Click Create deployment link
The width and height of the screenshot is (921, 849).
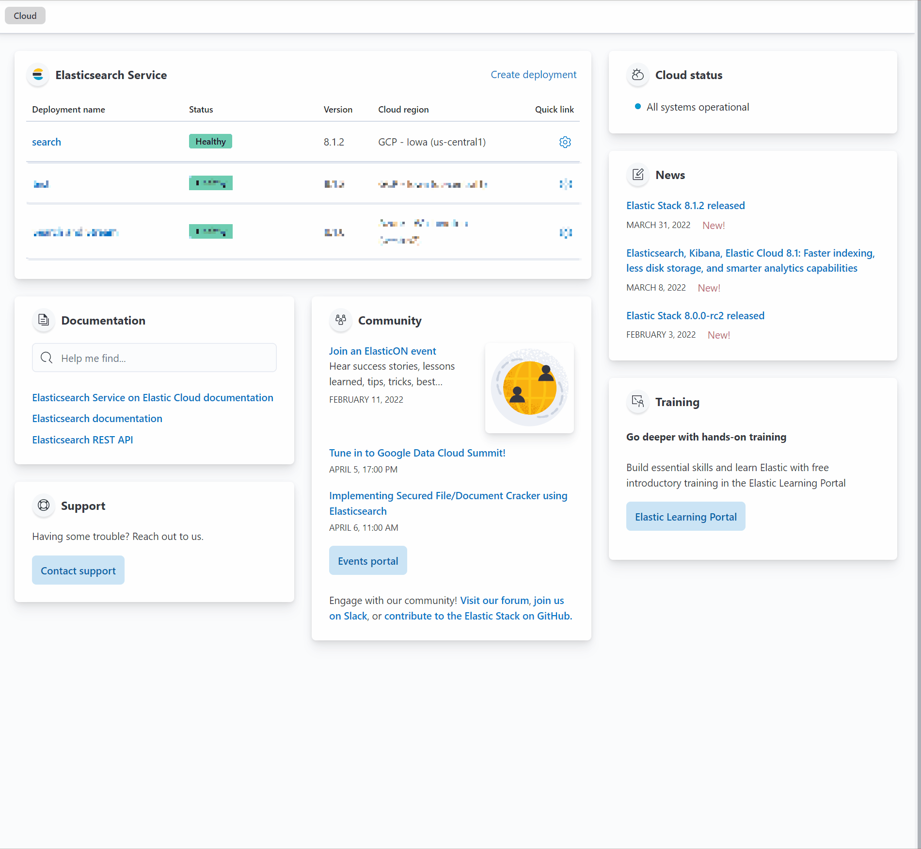point(533,75)
